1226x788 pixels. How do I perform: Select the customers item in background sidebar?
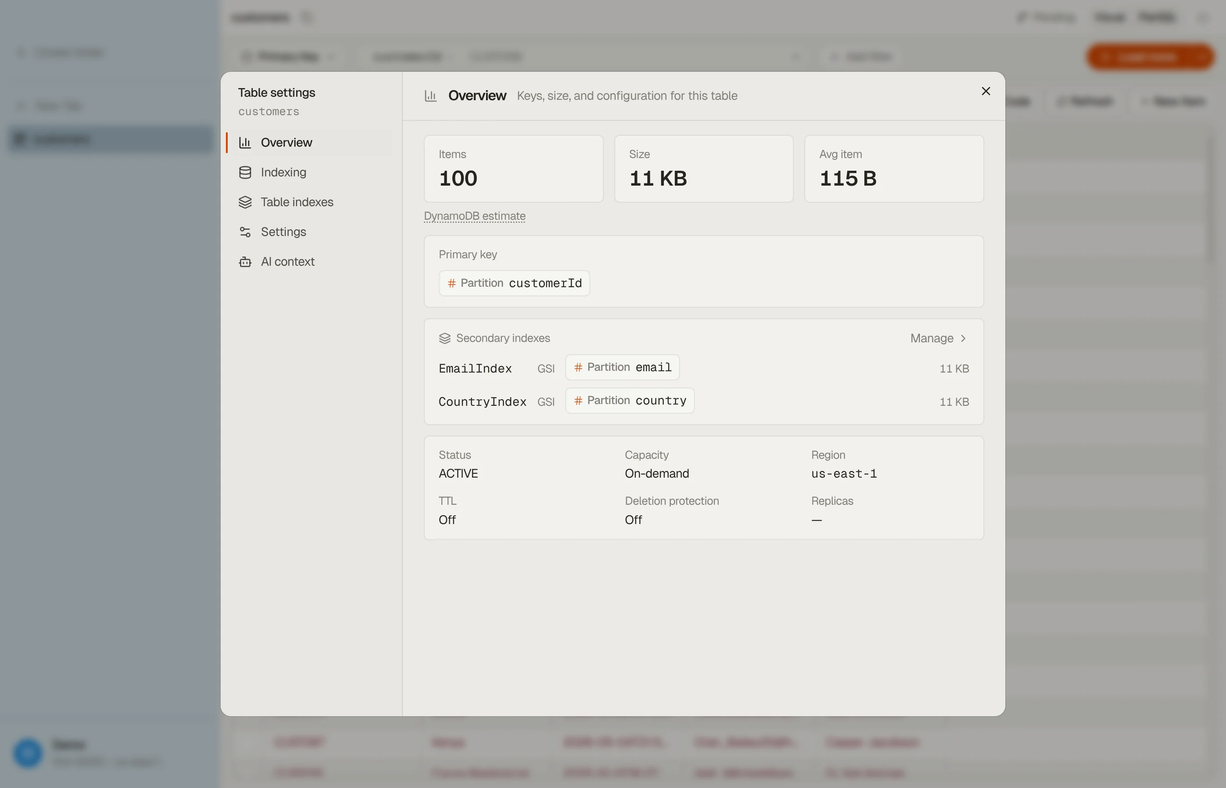click(110, 139)
